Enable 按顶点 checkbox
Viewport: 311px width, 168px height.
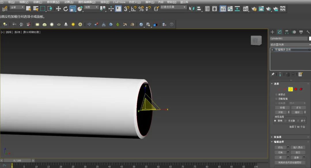tap(276, 94)
